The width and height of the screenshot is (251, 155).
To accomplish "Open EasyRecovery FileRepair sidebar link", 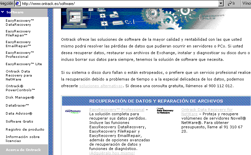I will (18, 33).
